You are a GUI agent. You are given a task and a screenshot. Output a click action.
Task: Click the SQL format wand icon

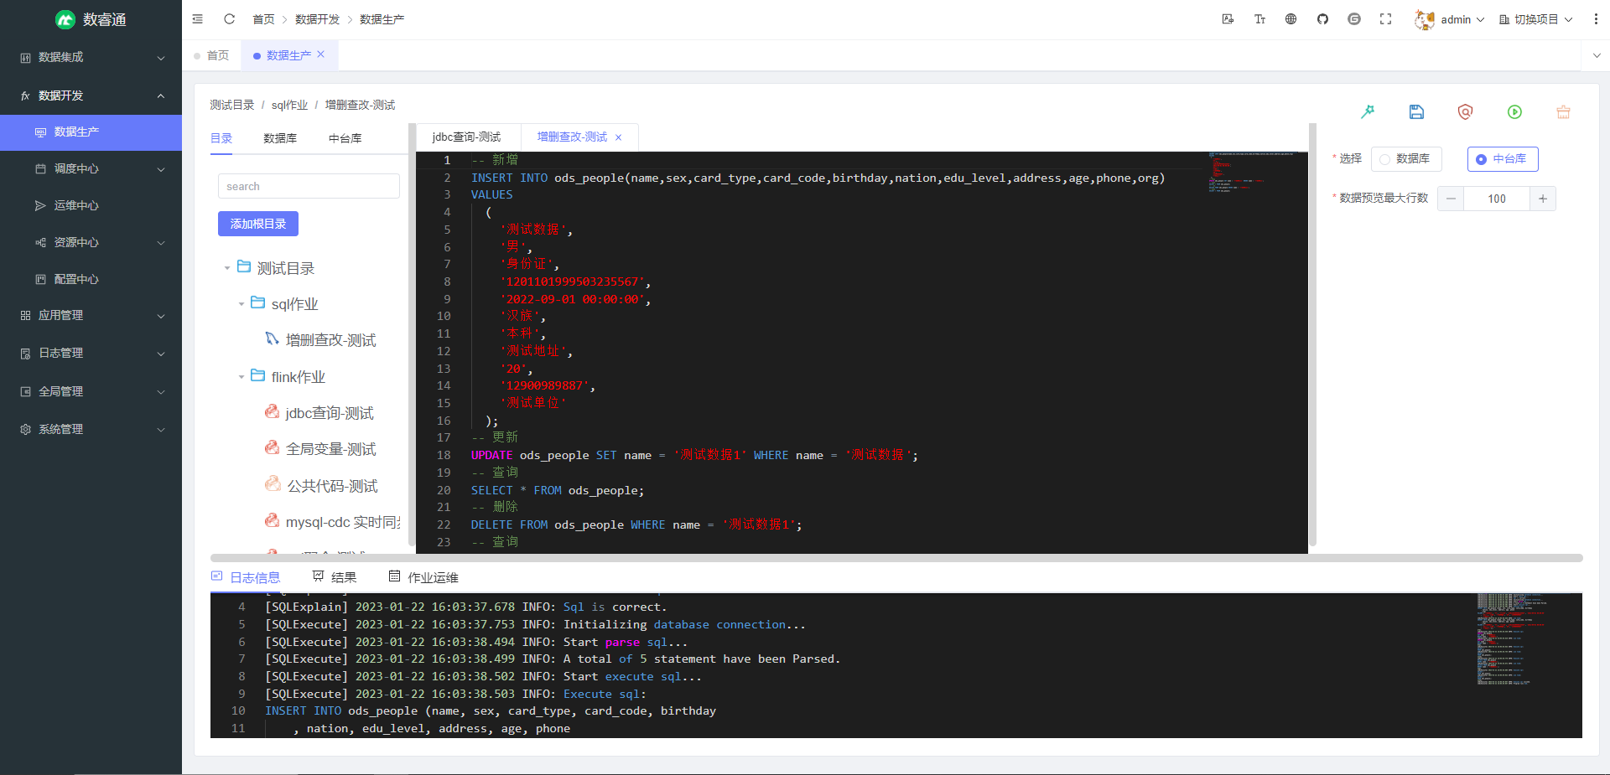click(1368, 111)
